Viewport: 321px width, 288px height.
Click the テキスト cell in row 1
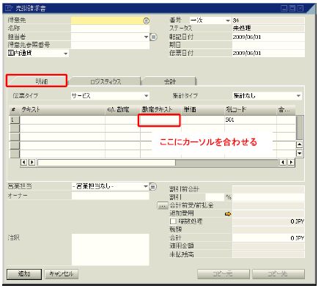click(x=62, y=119)
